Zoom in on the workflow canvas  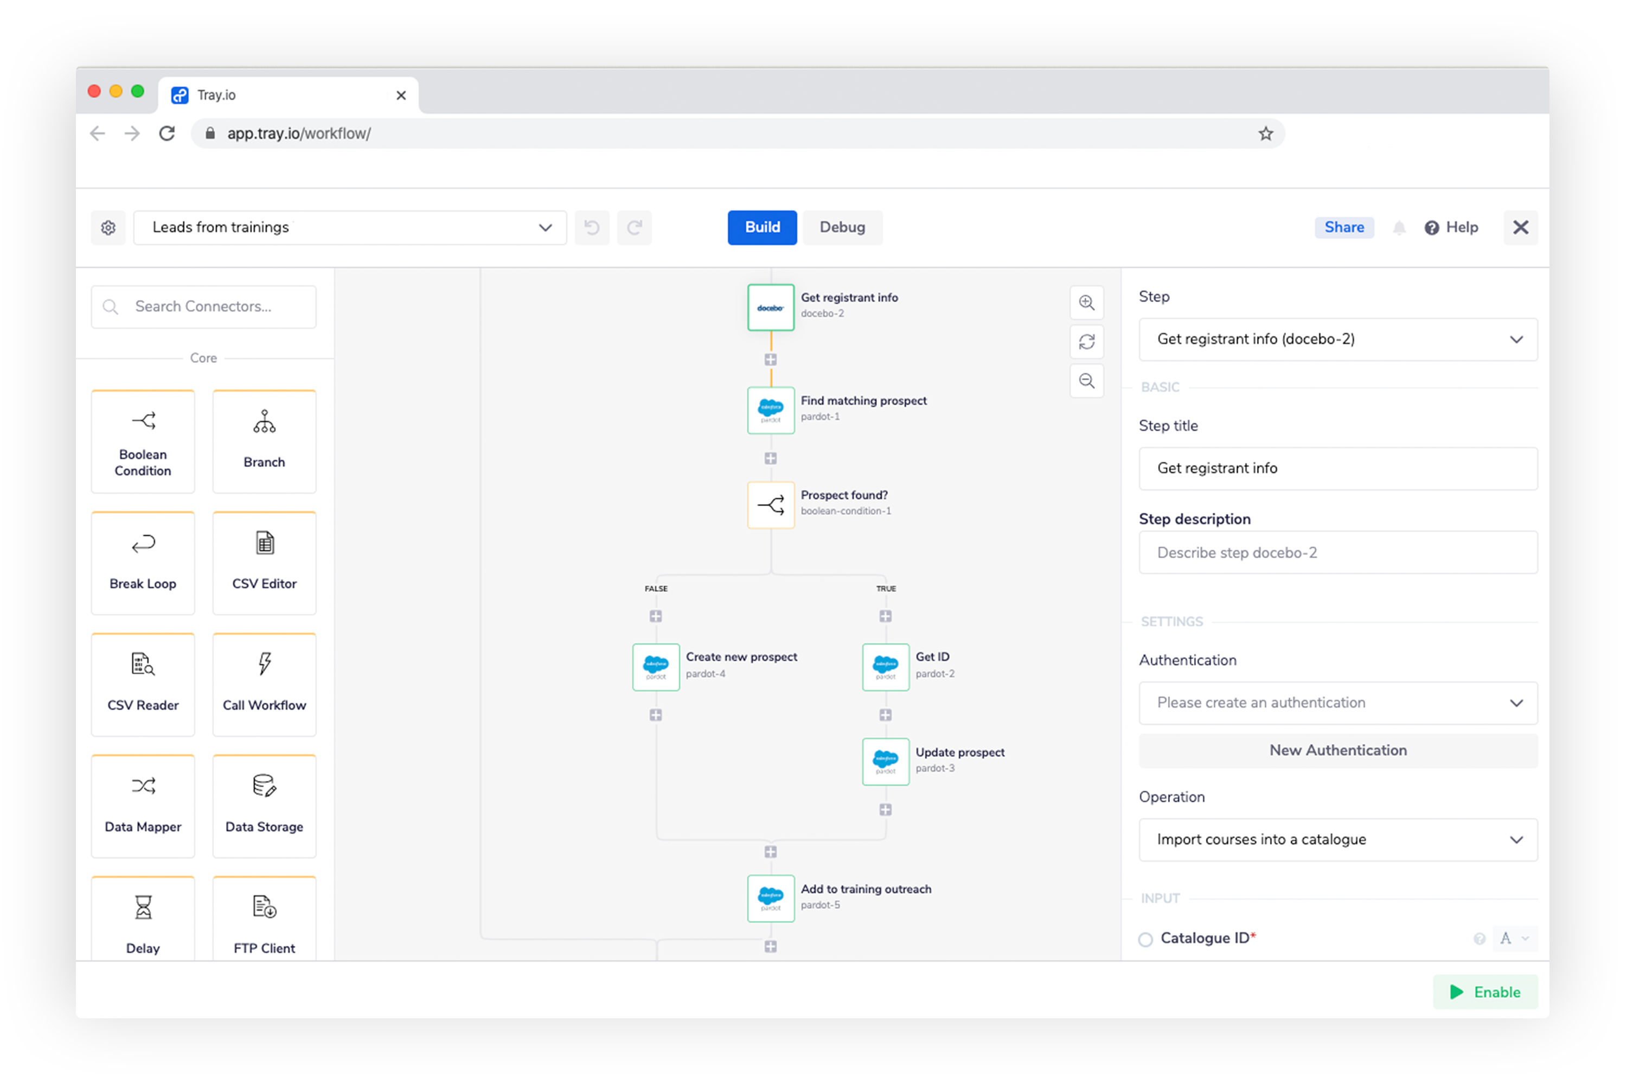(1087, 302)
